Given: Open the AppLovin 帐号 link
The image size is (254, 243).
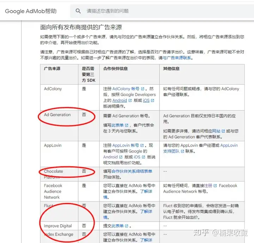Looking at the screenshot, I should [x=126, y=145].
